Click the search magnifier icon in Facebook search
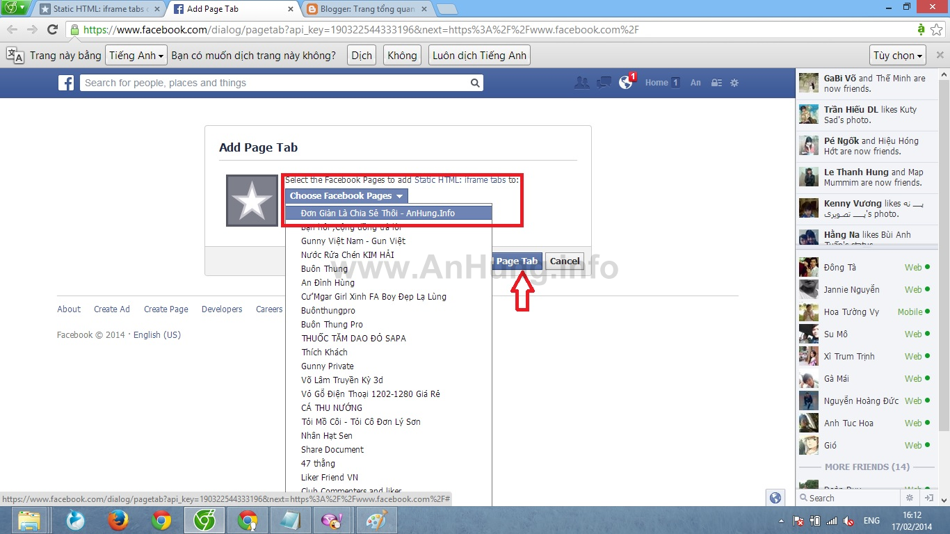The image size is (950, 534). tap(475, 83)
